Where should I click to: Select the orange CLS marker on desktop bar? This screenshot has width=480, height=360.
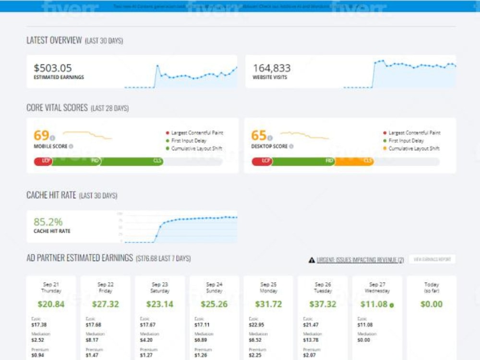click(368, 161)
